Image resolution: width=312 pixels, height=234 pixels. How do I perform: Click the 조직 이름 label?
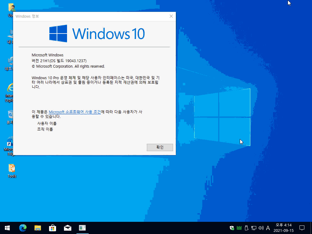pos(45,129)
